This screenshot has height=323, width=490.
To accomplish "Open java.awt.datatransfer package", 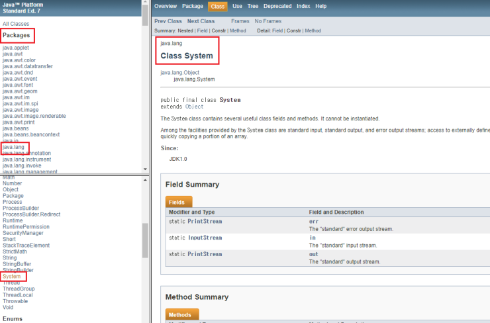I will point(28,66).
